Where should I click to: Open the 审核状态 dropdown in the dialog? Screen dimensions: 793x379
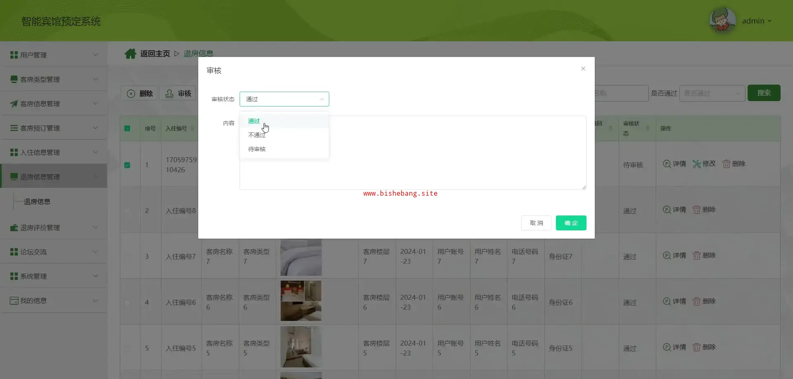click(284, 99)
